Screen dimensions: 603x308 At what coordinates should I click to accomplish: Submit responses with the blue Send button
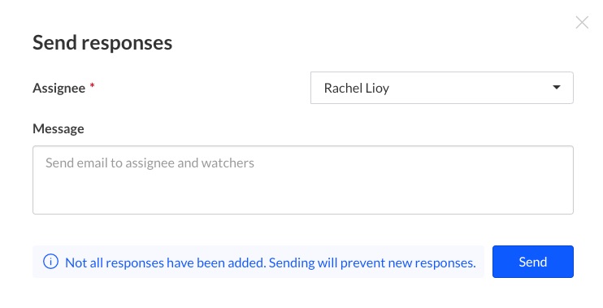tap(532, 262)
